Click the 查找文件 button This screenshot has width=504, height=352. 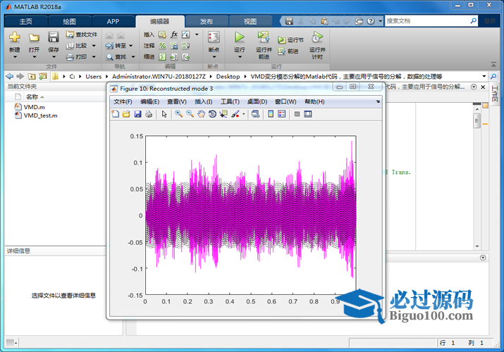[82, 34]
